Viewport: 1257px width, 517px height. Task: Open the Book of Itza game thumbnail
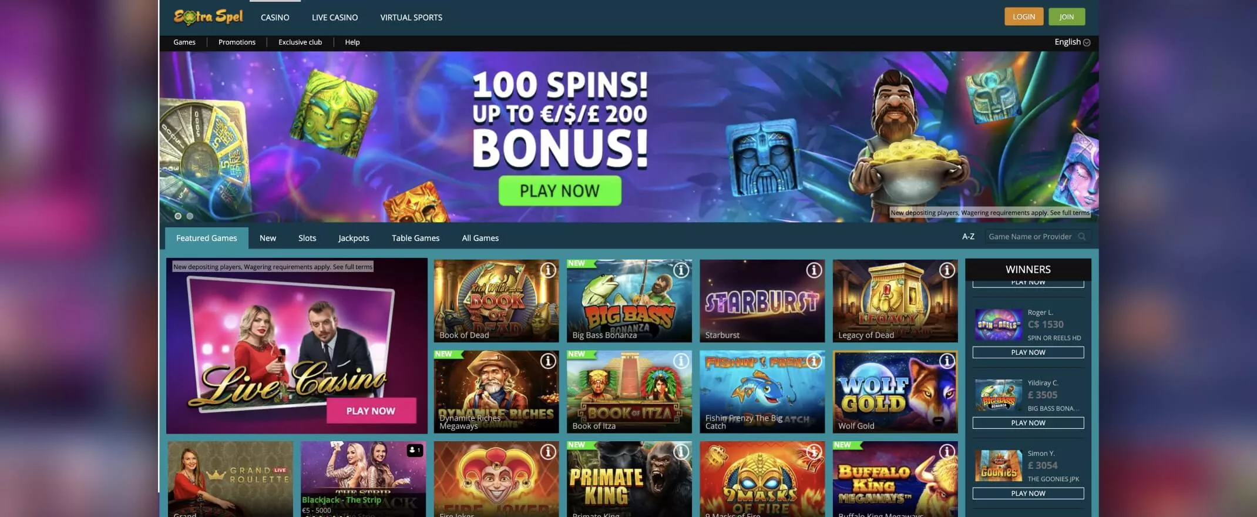(629, 392)
